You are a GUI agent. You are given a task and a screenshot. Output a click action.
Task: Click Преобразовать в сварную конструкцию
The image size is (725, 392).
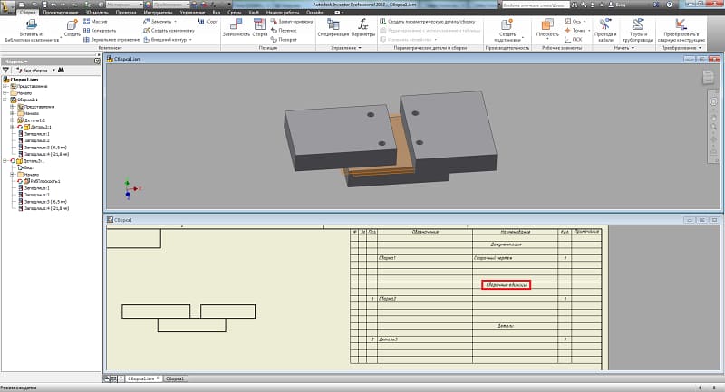pos(681,30)
